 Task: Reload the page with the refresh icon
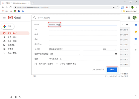click(x=11, y=7)
